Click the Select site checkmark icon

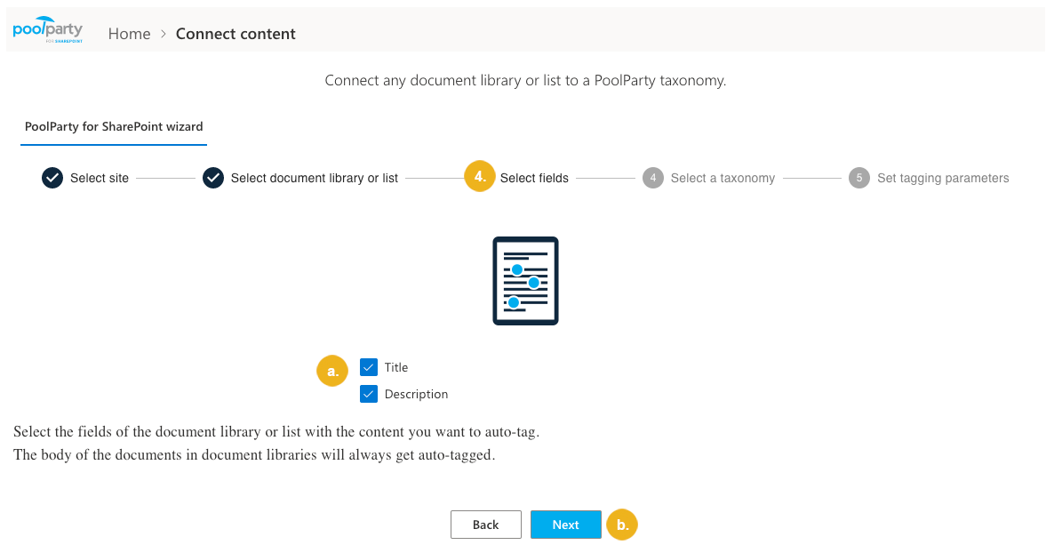[52, 178]
